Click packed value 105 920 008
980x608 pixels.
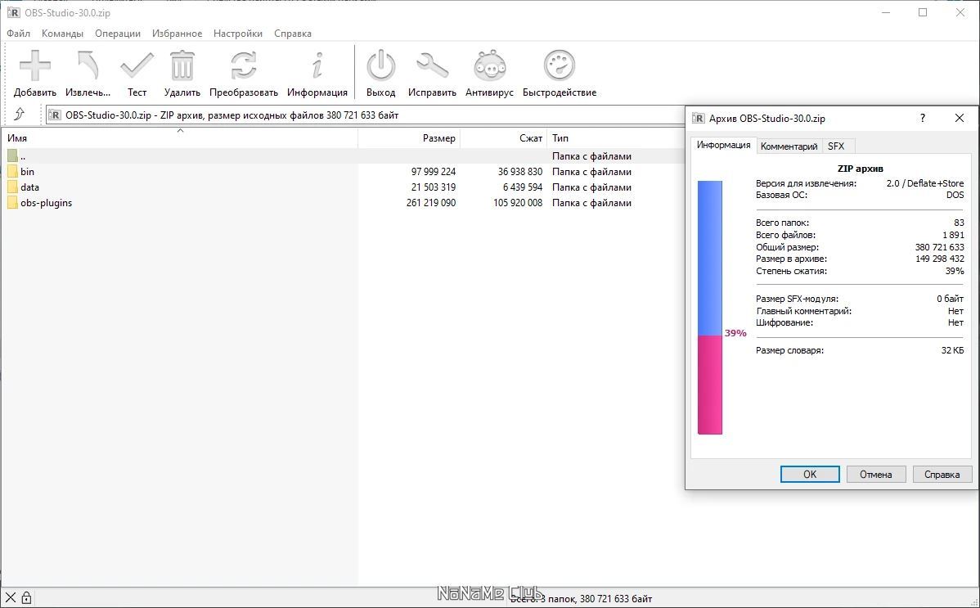tap(518, 203)
